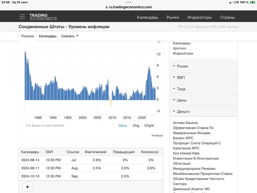The image size is (257, 193).
Task: Open the Скачать dropdown menu
Action: (70, 36)
